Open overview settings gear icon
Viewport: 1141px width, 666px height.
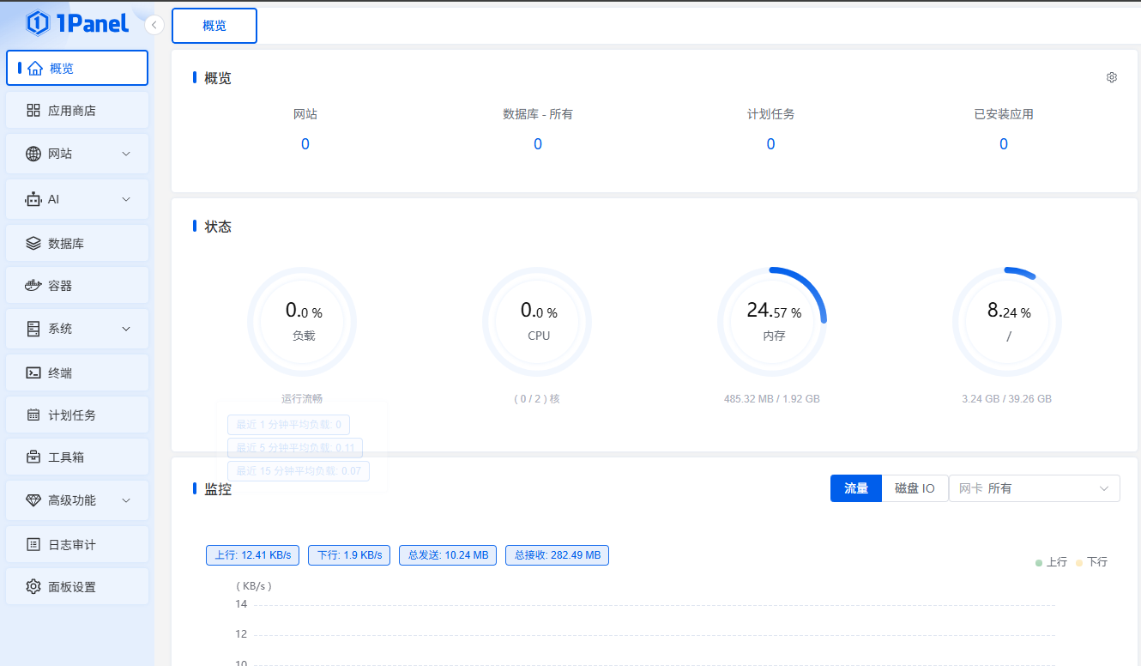click(x=1112, y=77)
